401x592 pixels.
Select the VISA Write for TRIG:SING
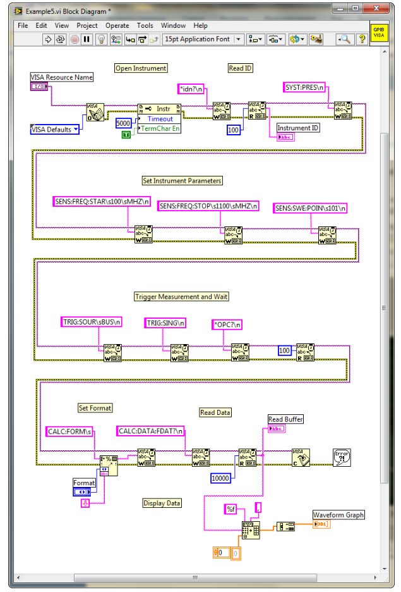point(179,353)
